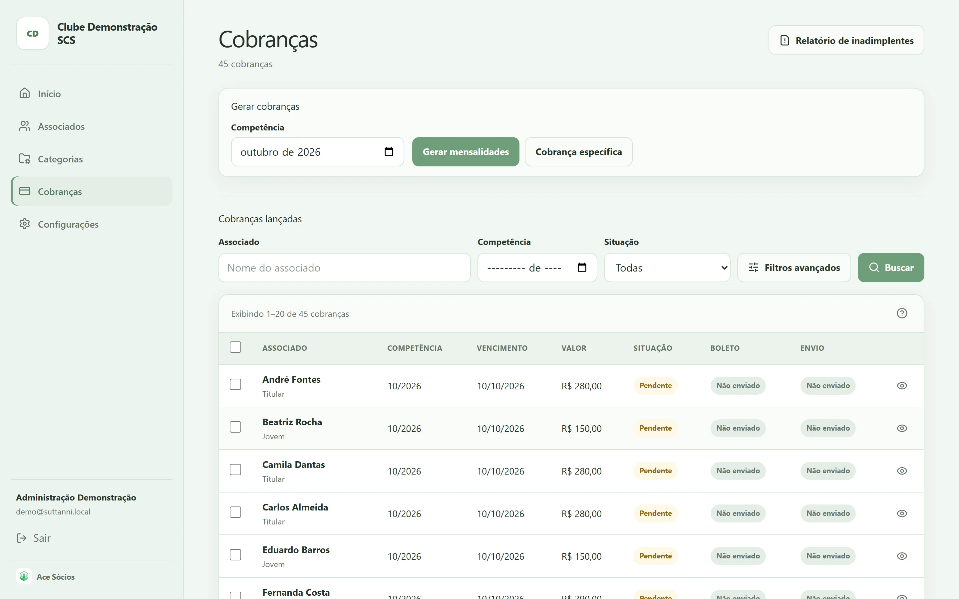The height and width of the screenshot is (599, 959).
Task: Click Envio Não enviado badge for Camila Dantas
Action: point(828,471)
